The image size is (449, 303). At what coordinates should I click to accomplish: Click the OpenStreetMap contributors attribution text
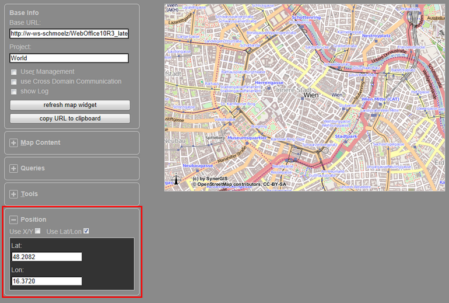[239, 184]
